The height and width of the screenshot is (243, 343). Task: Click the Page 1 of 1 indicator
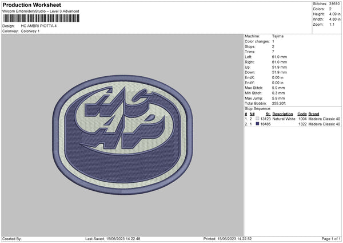point(331,239)
